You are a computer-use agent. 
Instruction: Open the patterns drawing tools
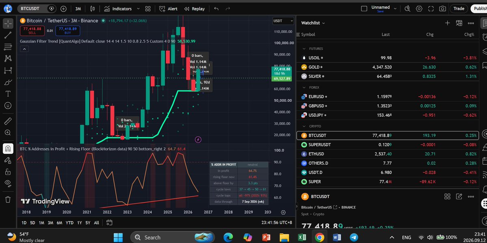click(8, 58)
